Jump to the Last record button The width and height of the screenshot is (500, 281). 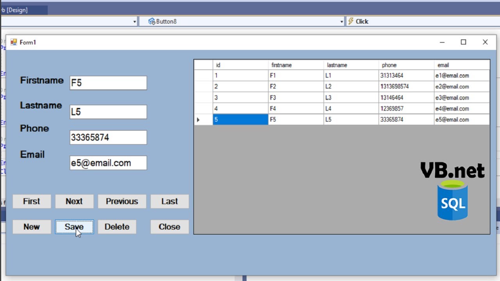pos(170,201)
